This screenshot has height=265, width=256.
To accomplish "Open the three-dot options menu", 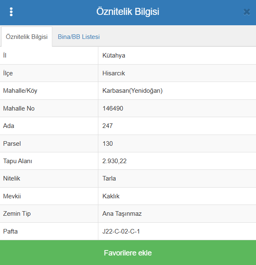I will [11, 12].
